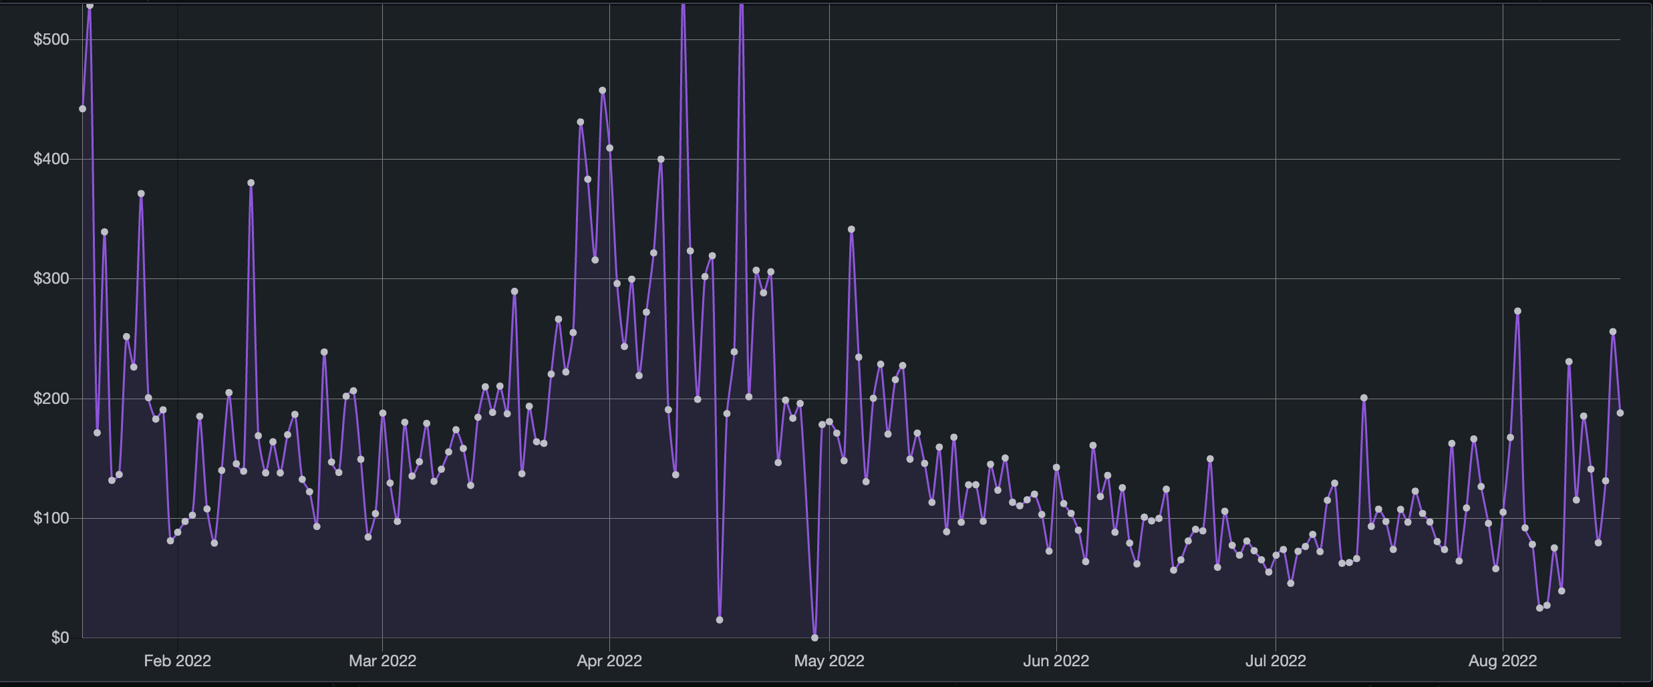
Task: Select the late March peak near $457
Action: coord(603,91)
